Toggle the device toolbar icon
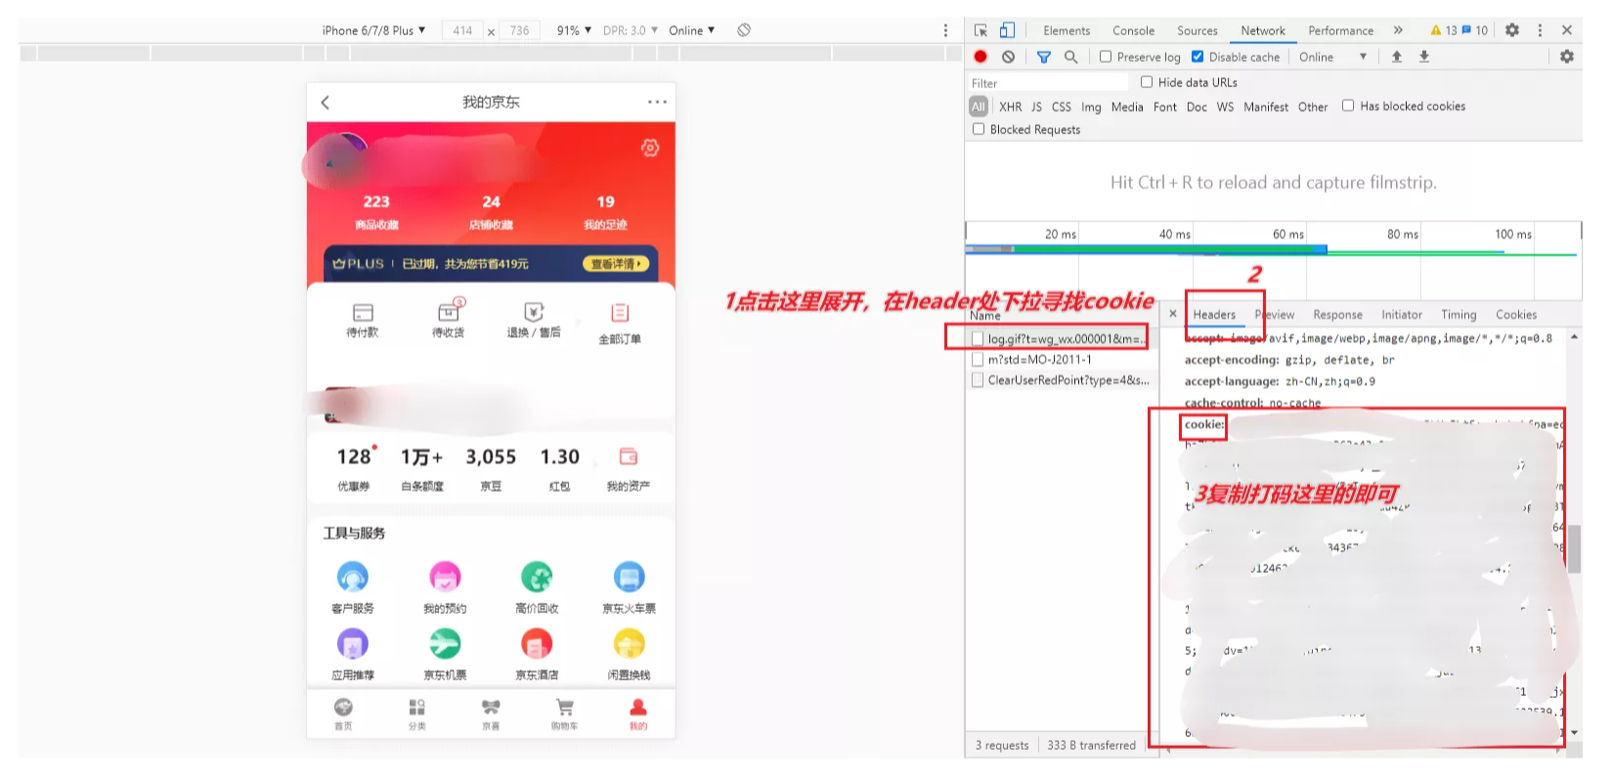The width and height of the screenshot is (1612, 782). pyautogui.click(x=1007, y=30)
